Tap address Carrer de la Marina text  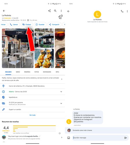[x=27, y=86]
